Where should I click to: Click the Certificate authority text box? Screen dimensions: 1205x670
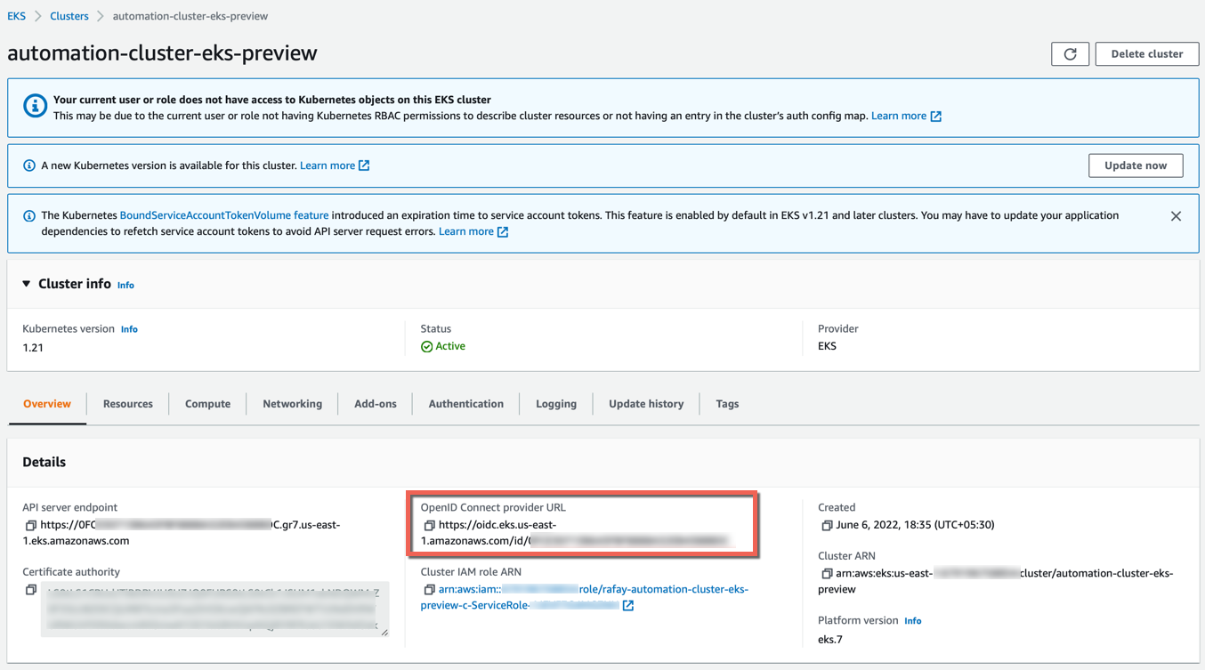tap(214, 609)
